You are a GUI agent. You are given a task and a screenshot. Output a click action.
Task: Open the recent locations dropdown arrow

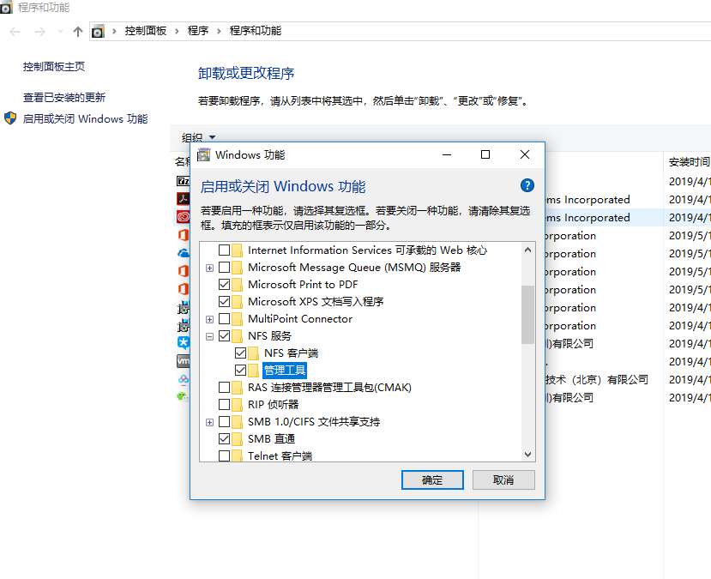[x=60, y=31]
